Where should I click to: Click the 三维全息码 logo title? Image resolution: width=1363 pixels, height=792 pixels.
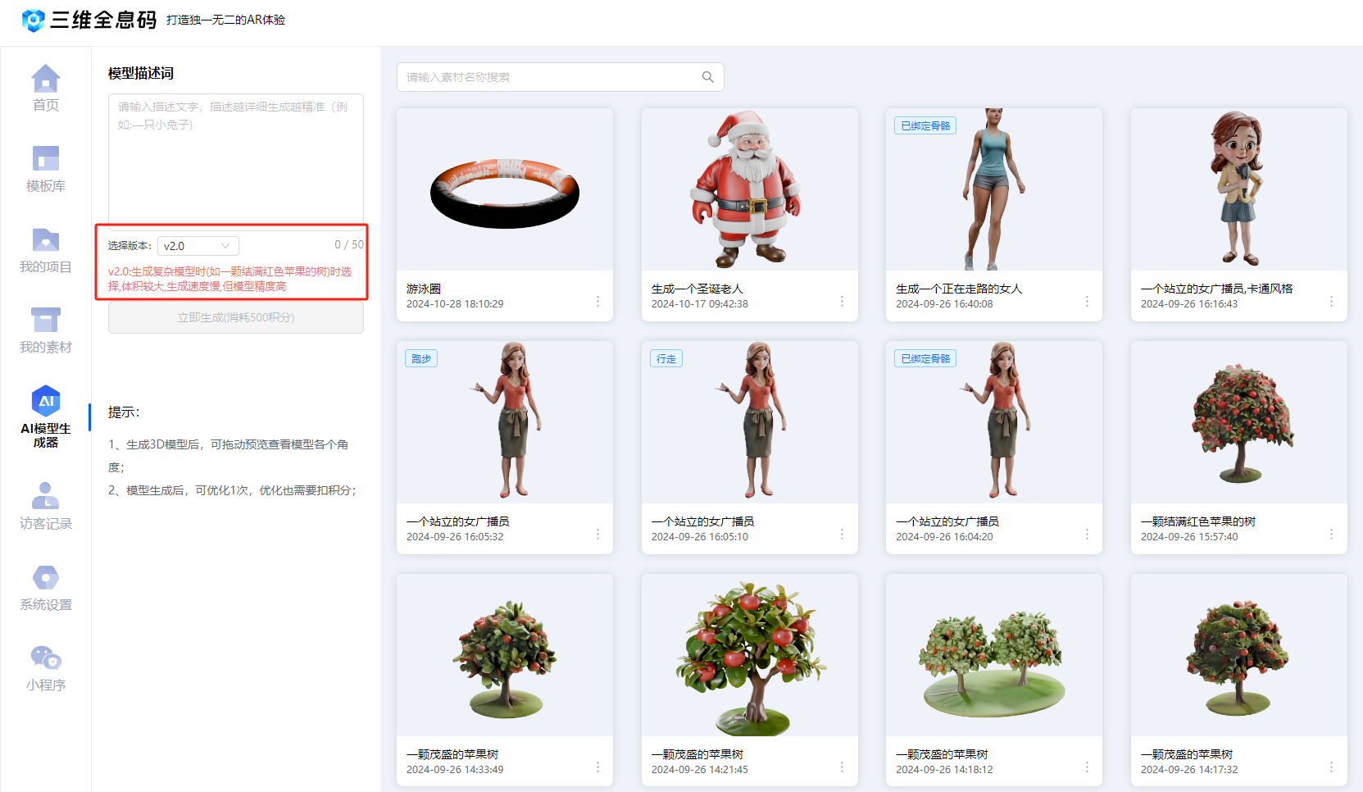click(x=103, y=20)
